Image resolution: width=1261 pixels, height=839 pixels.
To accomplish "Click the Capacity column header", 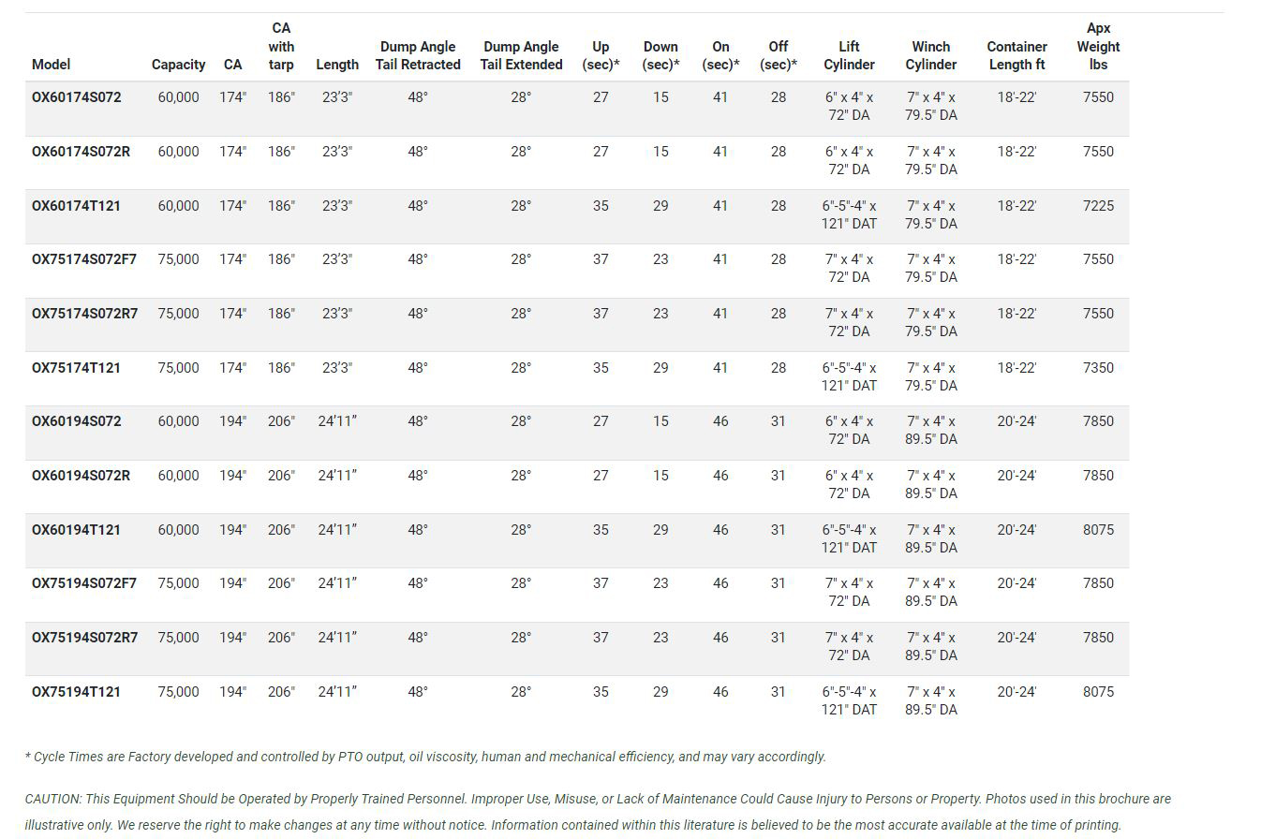I will [178, 65].
